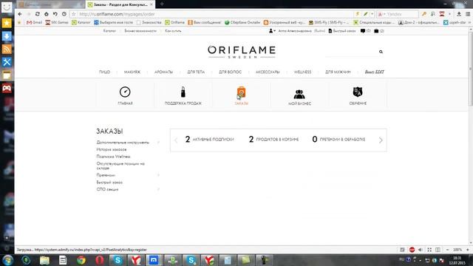The width and height of the screenshot is (473, 266).
Task: Expand the СПО секция submenu arrow
Action: [158, 189]
